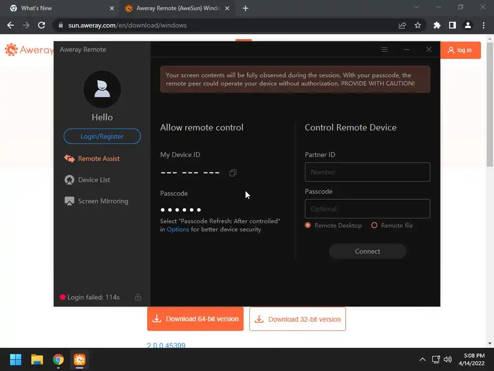This screenshot has width=494, height=371.
Task: Open a new browser tab
Action: click(x=246, y=8)
